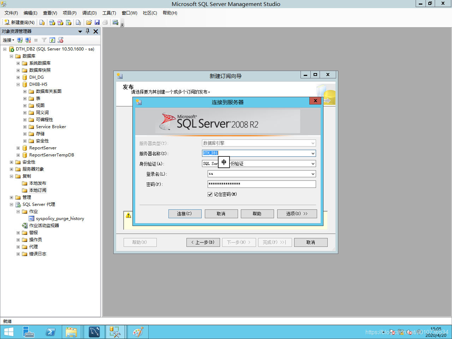Click the SQL Server Compact Query icon
Viewport: 452px width, 339px height.
coord(78,22)
